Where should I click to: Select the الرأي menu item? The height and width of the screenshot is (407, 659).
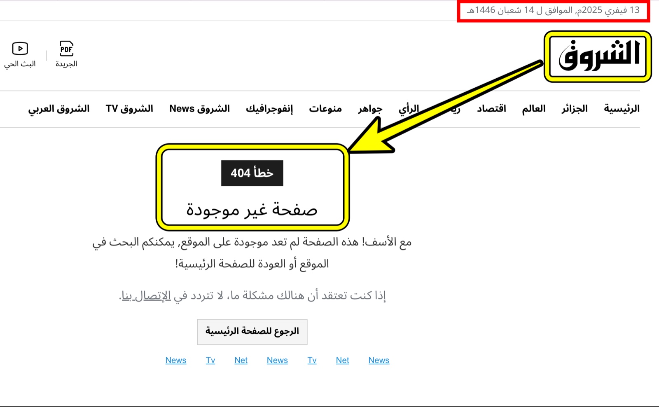pos(409,109)
